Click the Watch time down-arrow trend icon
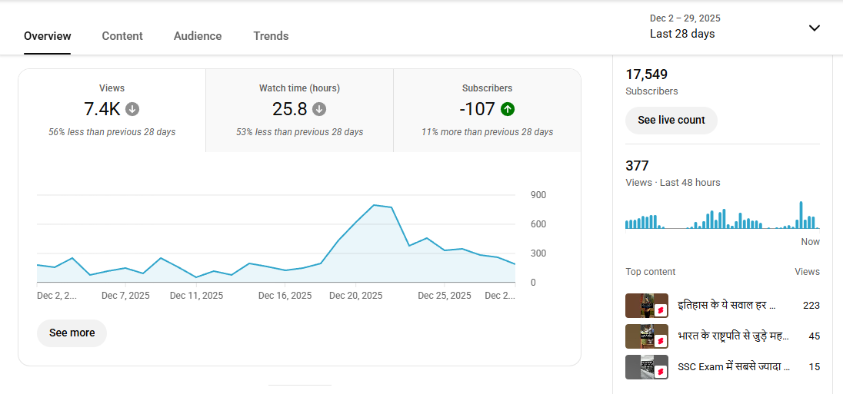 coord(319,109)
